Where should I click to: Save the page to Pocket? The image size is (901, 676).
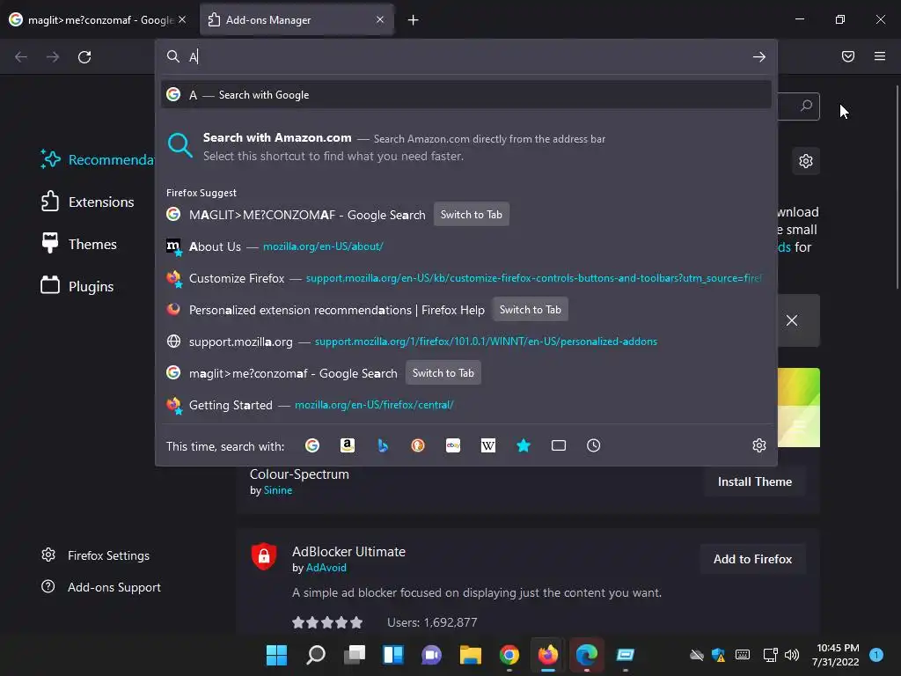point(848,56)
